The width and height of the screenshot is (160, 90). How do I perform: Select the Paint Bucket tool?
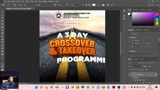2,48
